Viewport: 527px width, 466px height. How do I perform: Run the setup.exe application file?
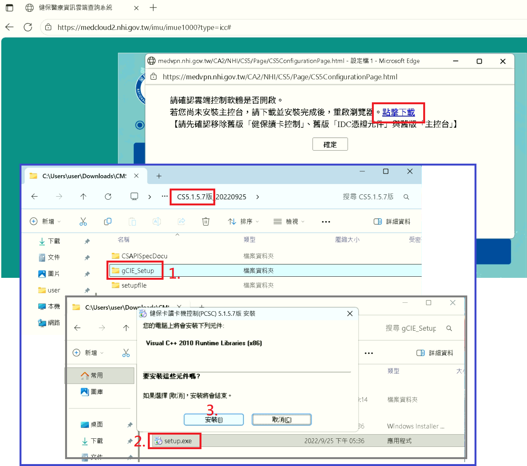tap(177, 441)
